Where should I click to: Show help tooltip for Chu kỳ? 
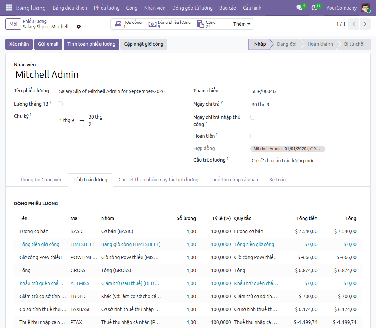point(31,115)
